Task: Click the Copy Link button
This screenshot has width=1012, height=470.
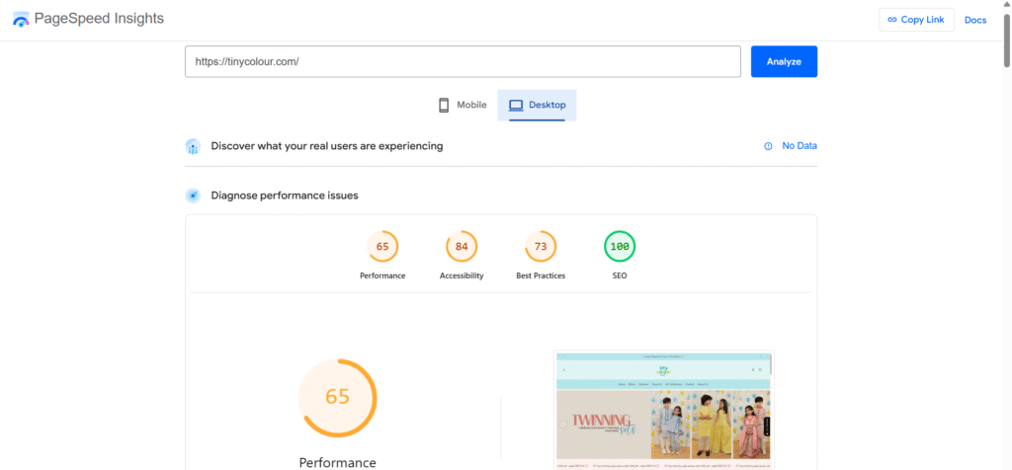Action: point(914,20)
